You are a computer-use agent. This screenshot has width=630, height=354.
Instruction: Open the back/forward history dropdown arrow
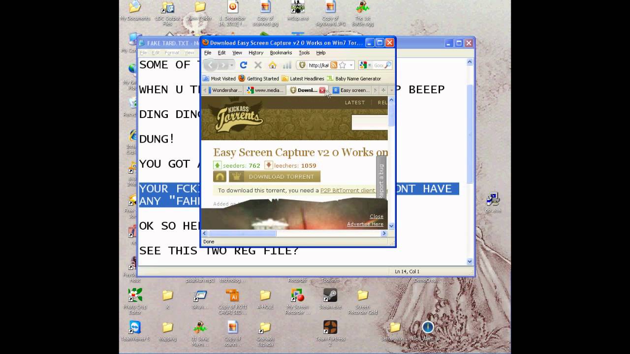click(x=232, y=65)
